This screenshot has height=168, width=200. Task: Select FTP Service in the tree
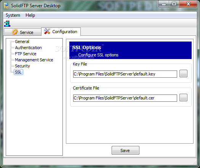[26, 54]
